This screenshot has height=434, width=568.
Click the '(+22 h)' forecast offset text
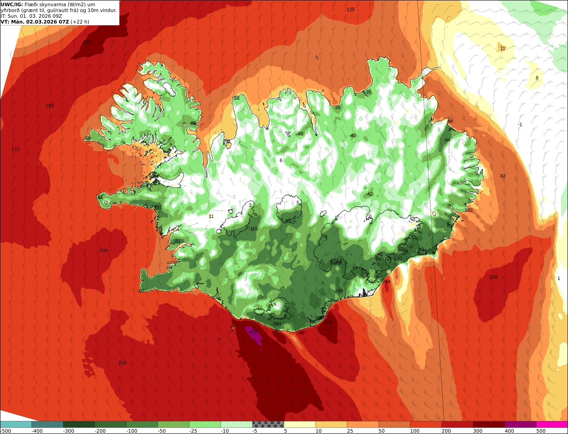click(80, 22)
